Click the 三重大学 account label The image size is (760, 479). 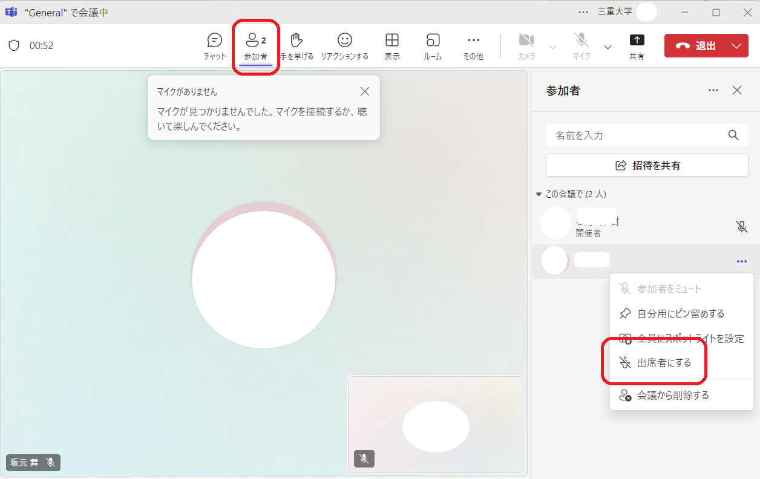tap(615, 11)
